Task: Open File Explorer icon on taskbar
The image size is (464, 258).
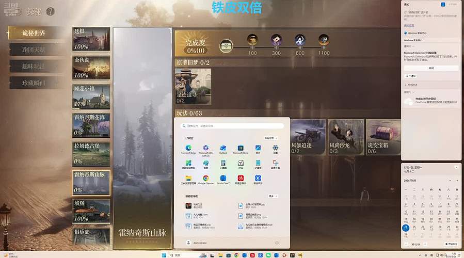Action: [220, 255]
